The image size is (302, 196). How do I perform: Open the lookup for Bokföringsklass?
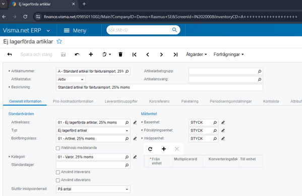[127, 138]
